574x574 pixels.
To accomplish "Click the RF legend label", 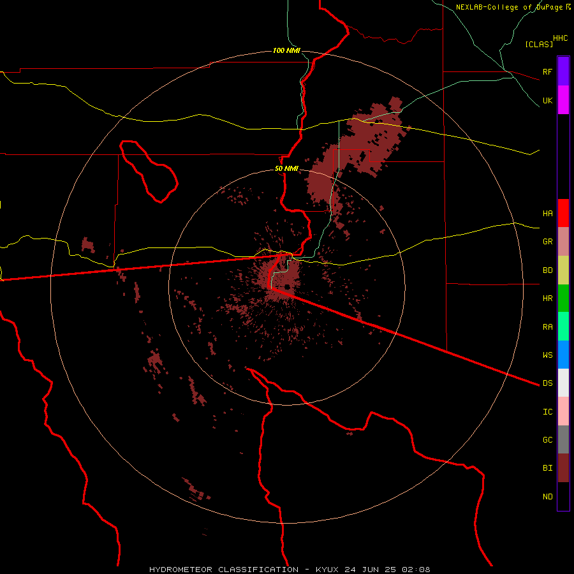I will pos(547,71).
